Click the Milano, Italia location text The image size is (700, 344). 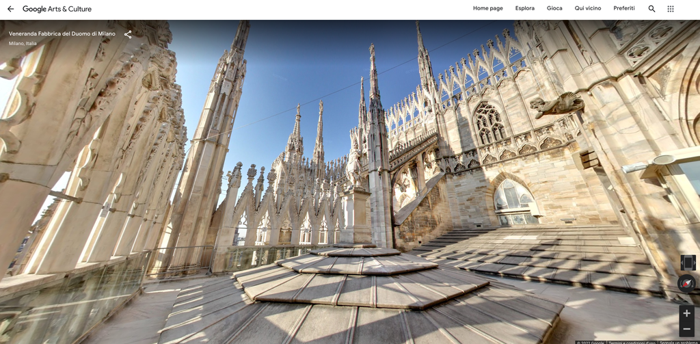coord(23,44)
